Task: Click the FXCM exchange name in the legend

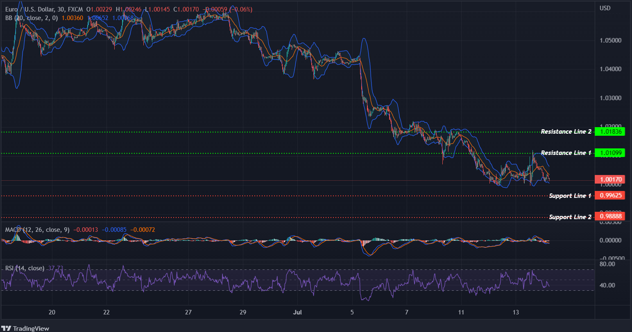Action: click(76, 9)
